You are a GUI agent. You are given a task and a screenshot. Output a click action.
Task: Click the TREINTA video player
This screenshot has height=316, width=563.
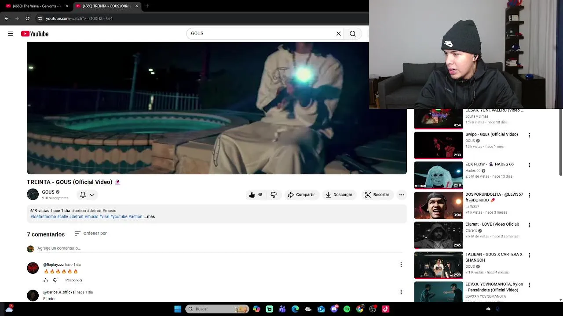point(217,108)
